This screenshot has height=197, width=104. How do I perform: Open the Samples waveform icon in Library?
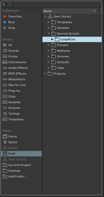tap(5, 102)
